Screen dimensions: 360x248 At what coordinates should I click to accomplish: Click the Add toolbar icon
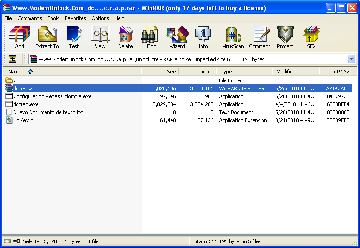(20, 34)
